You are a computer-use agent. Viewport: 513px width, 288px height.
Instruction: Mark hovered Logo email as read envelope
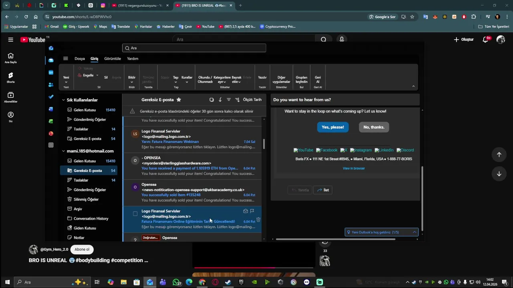(x=246, y=211)
